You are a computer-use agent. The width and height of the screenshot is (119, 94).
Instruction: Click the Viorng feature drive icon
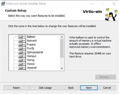coord(21,60)
